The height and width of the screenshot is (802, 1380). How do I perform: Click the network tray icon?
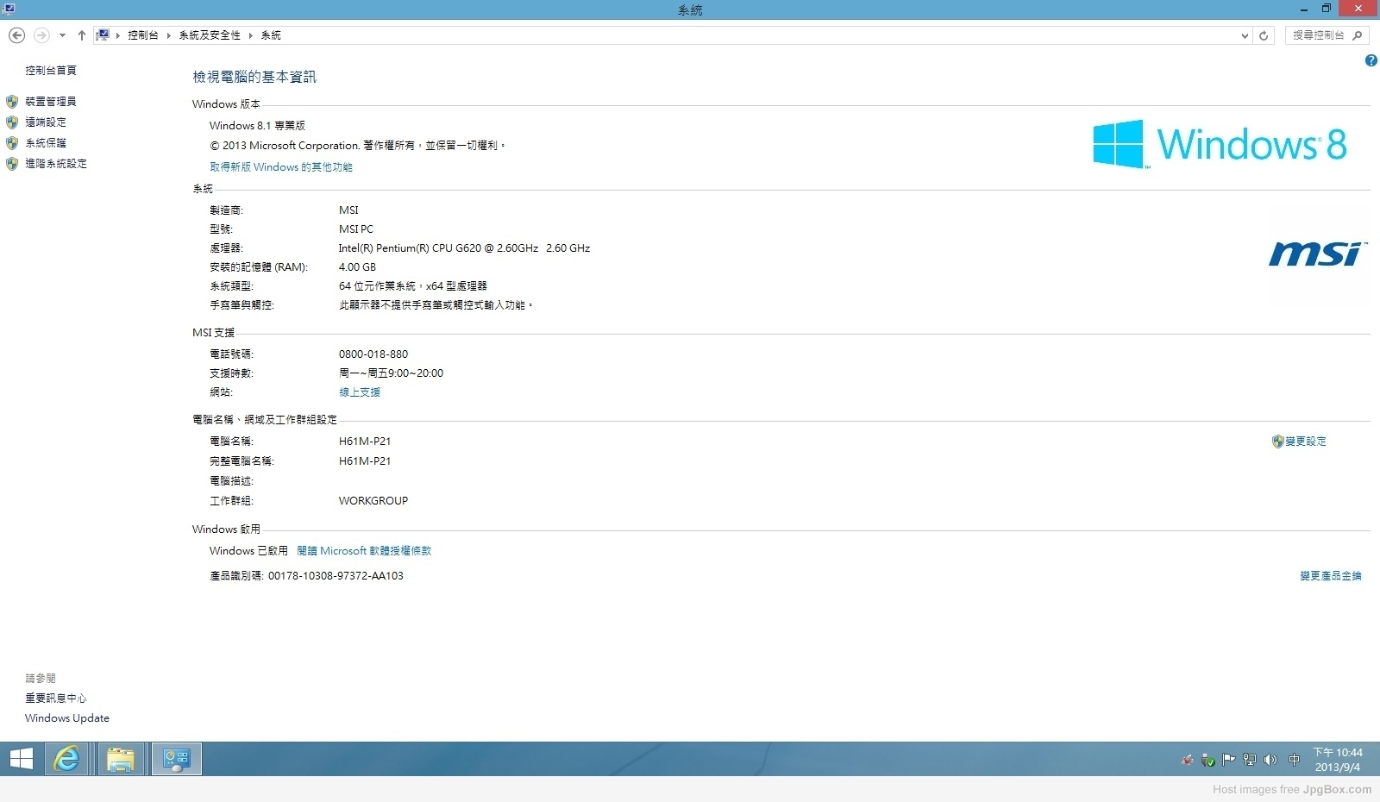pos(1249,760)
